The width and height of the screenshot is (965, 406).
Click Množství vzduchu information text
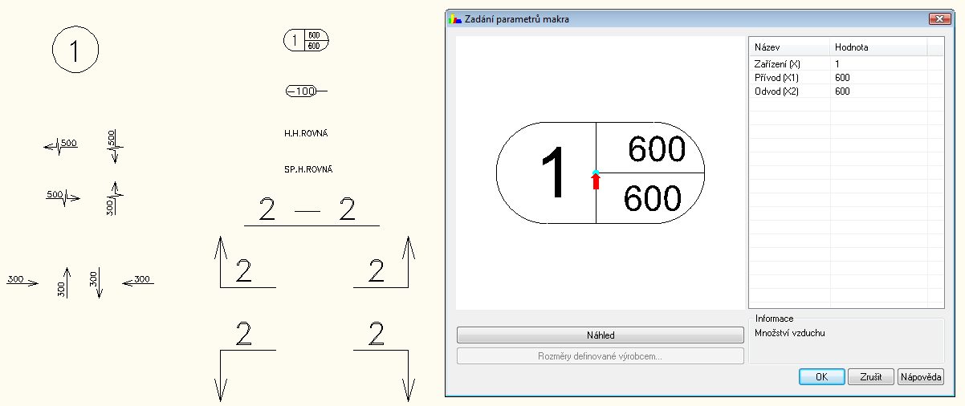coord(790,333)
